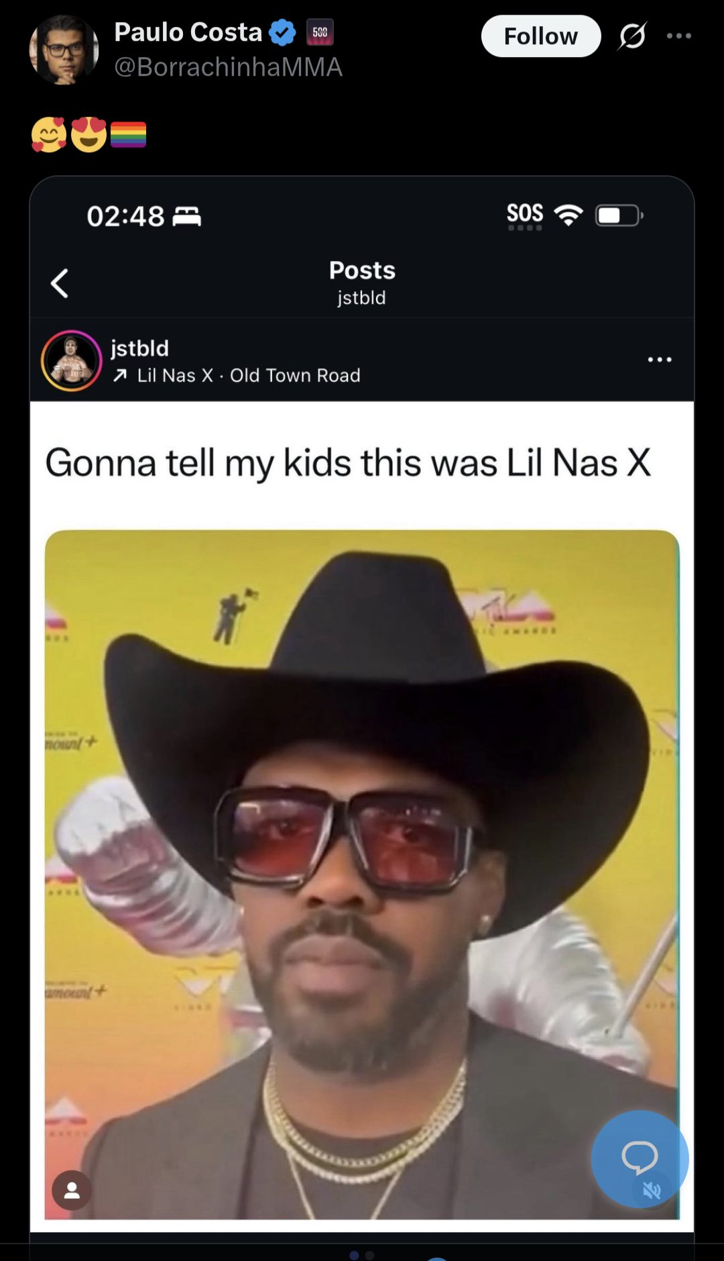Open jstbld post options three-dot menu
The width and height of the screenshot is (724, 1261).
tap(660, 360)
